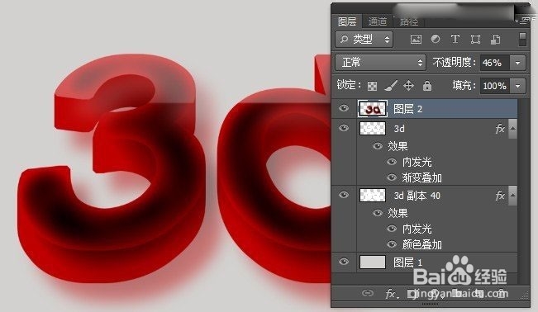
Task: Switch to the 路径 (Paths) tab
Action: click(x=409, y=22)
